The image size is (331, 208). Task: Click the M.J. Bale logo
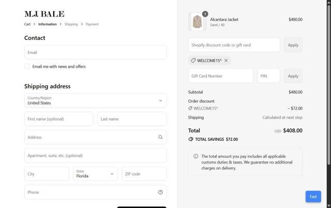pyautogui.click(x=44, y=14)
